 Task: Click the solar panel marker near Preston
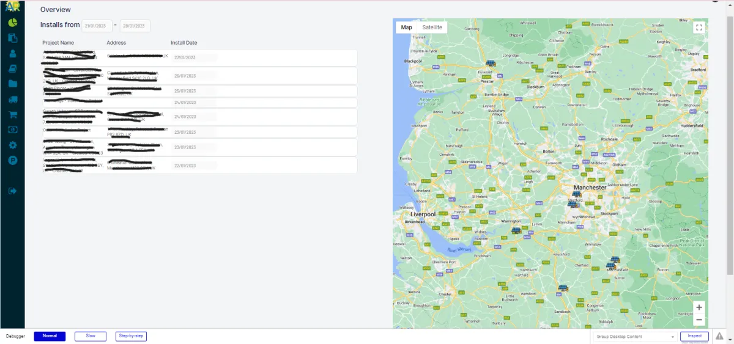(490, 63)
